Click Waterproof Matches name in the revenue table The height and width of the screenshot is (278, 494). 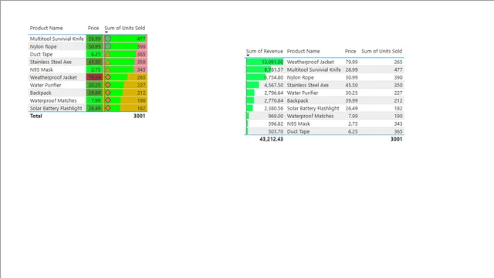[x=310, y=116]
